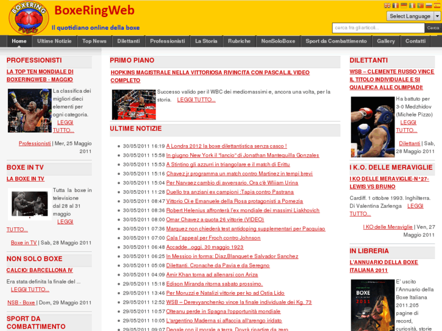The image size is (442, 331).
Task: Open the Boxe in TV black-and-white photo
Action: click(x=30, y=203)
